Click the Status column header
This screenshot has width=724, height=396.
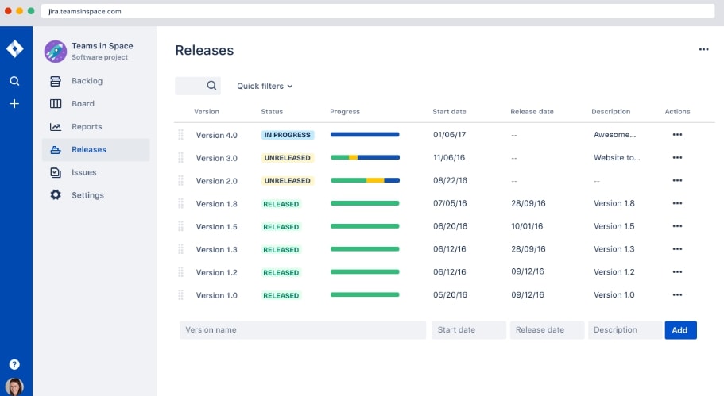[x=272, y=112]
